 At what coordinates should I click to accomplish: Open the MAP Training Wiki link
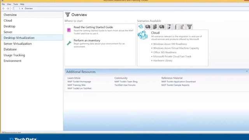click(77, 85)
